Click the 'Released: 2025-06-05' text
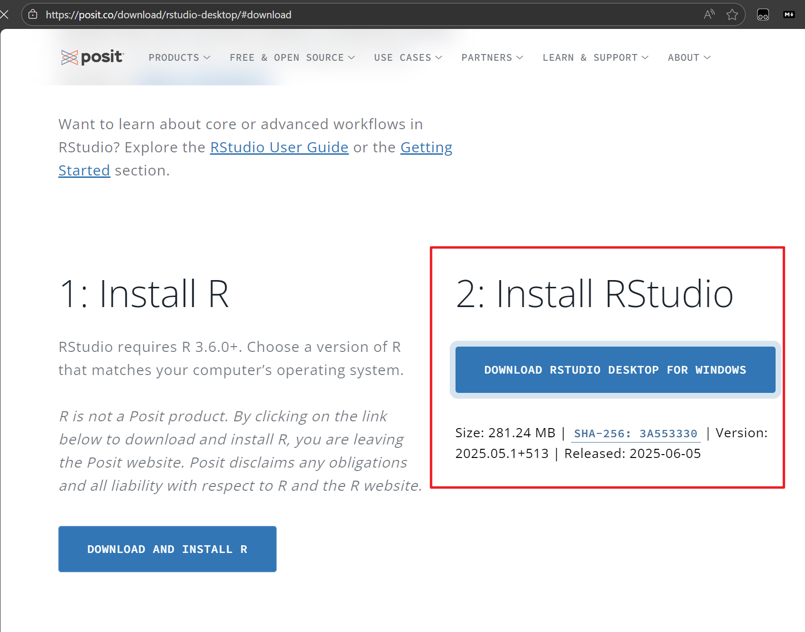The height and width of the screenshot is (632, 805). (x=632, y=454)
